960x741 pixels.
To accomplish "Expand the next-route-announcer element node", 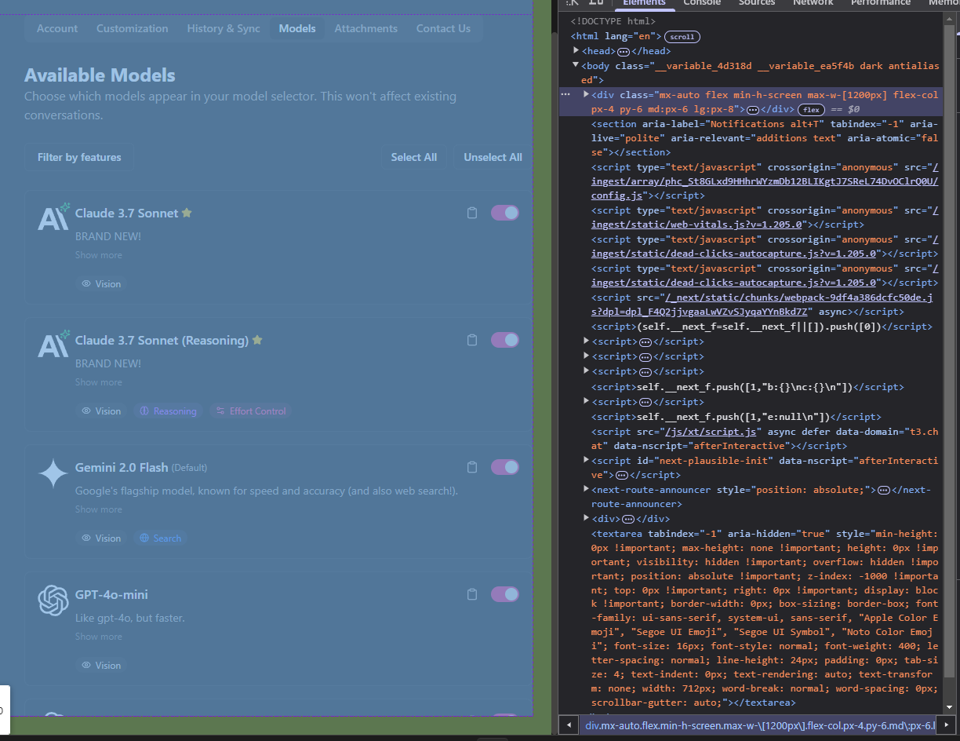I will tap(586, 490).
